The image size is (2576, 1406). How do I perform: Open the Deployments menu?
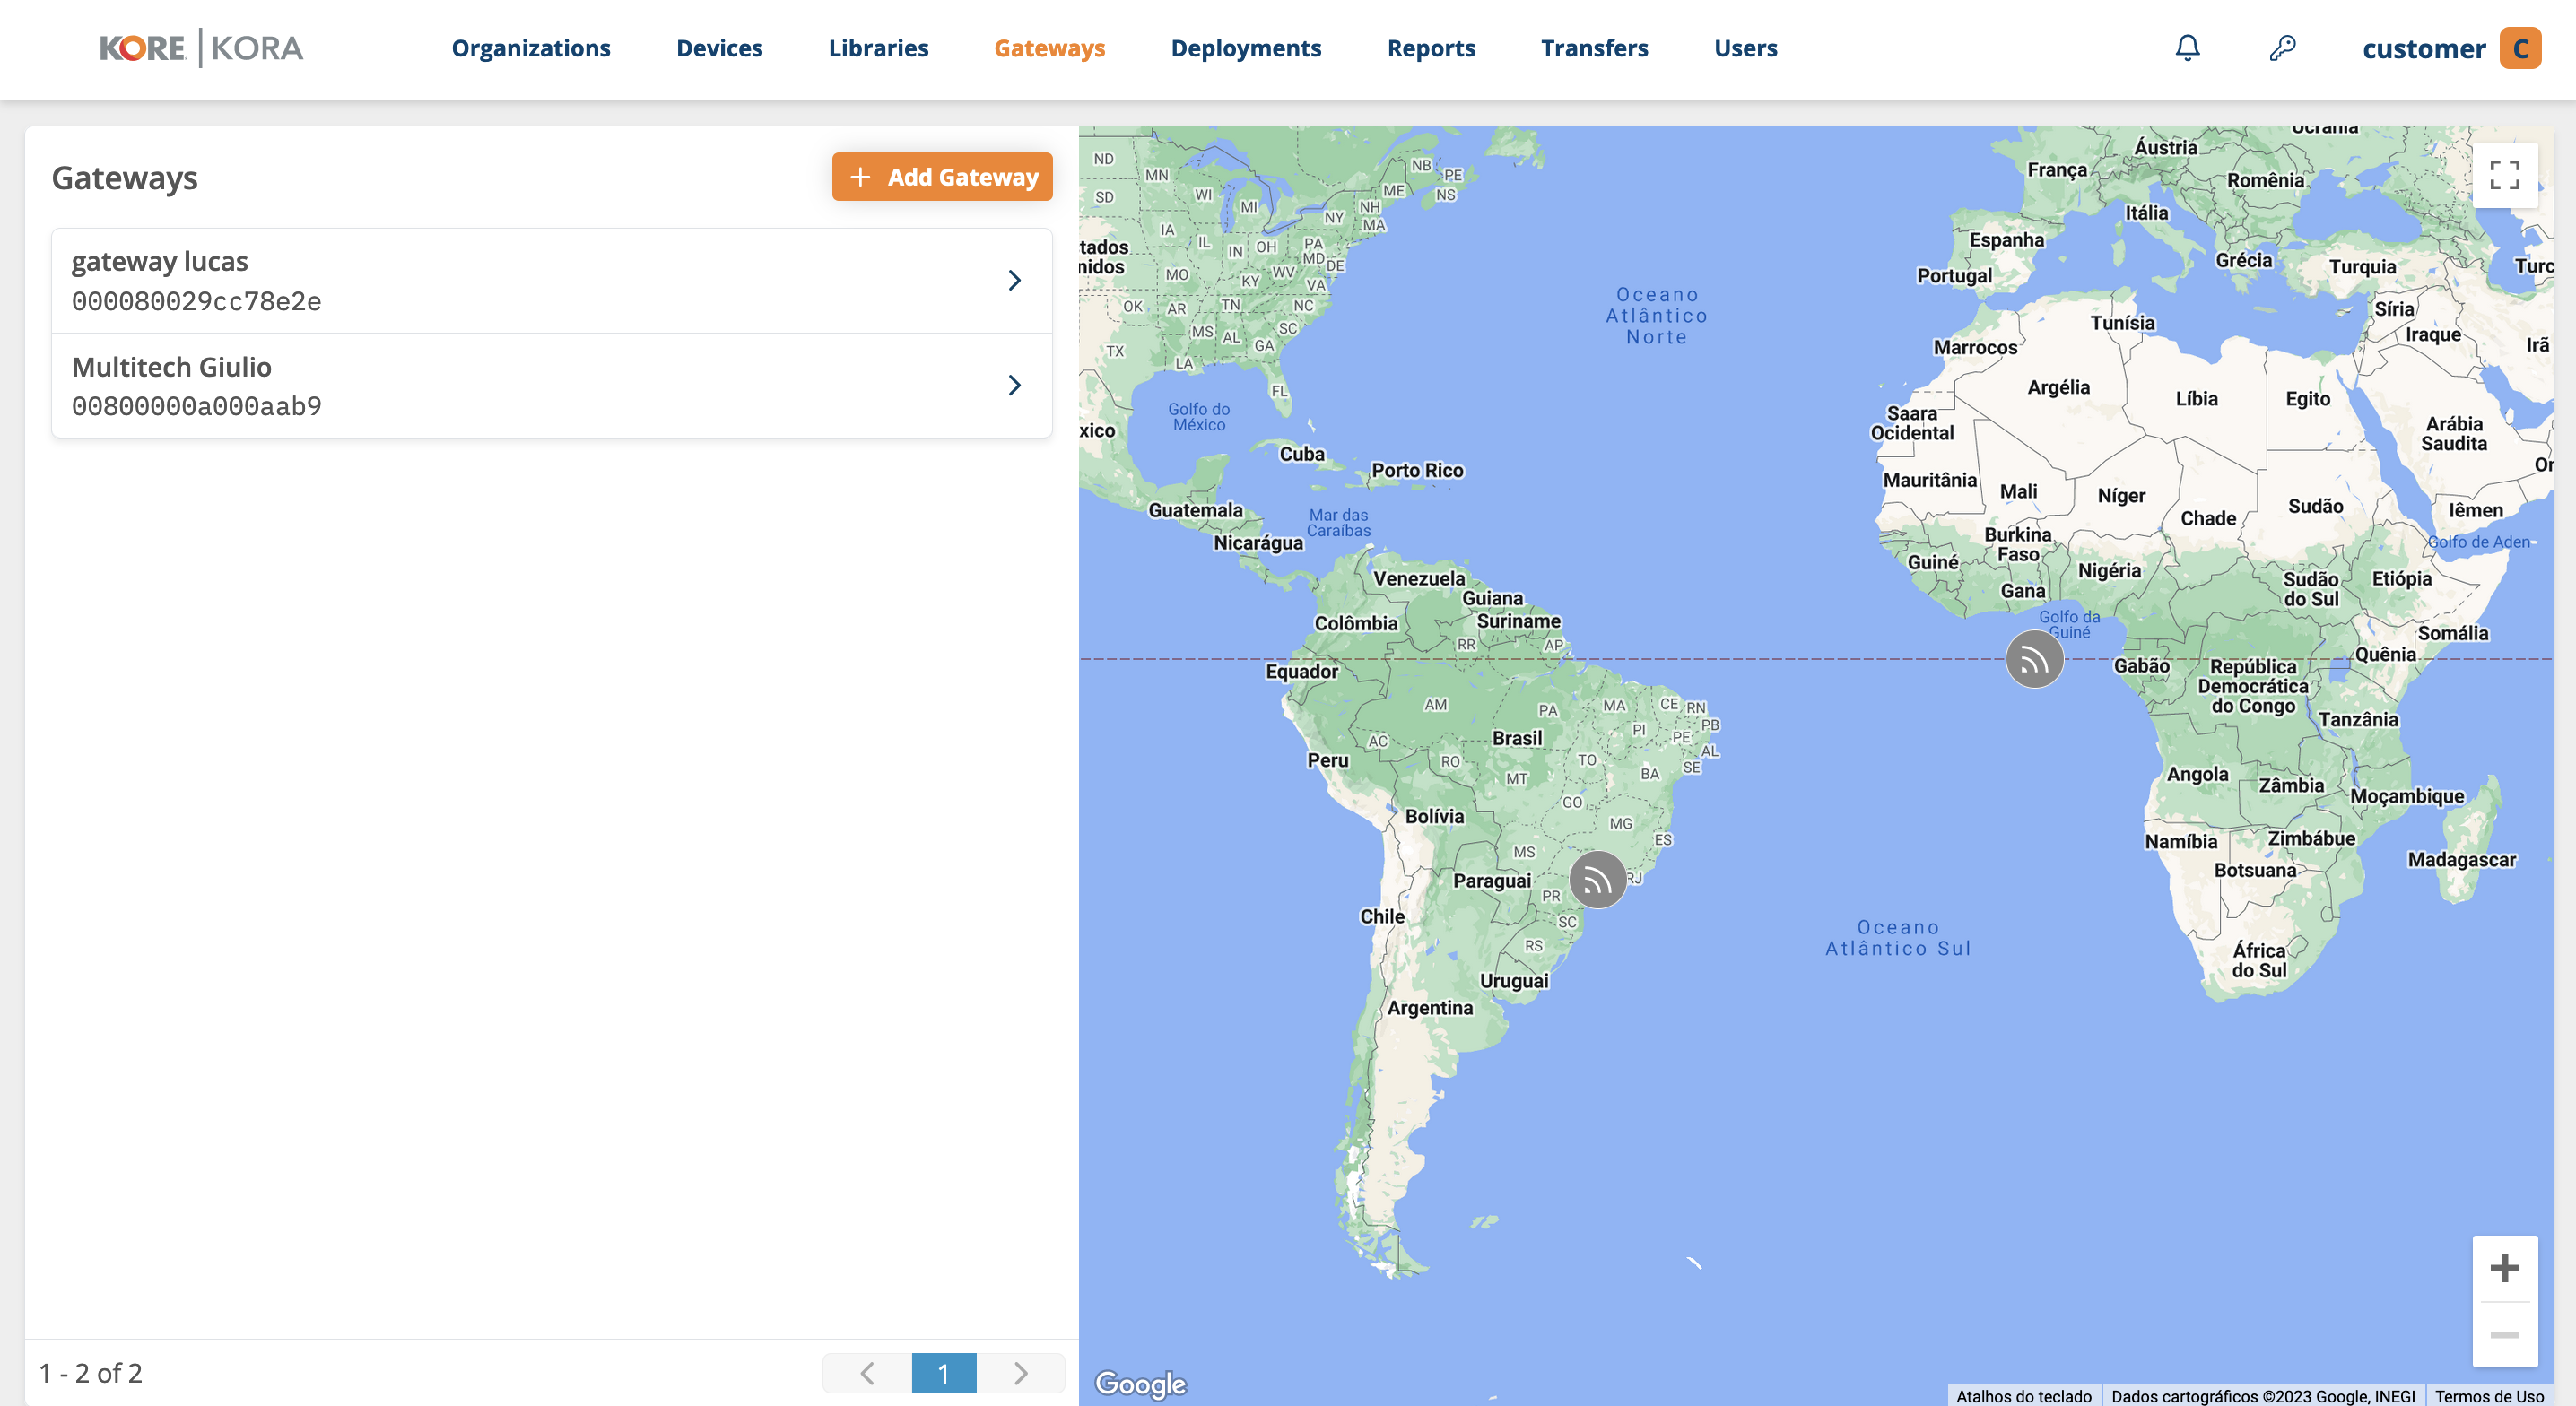1245,48
